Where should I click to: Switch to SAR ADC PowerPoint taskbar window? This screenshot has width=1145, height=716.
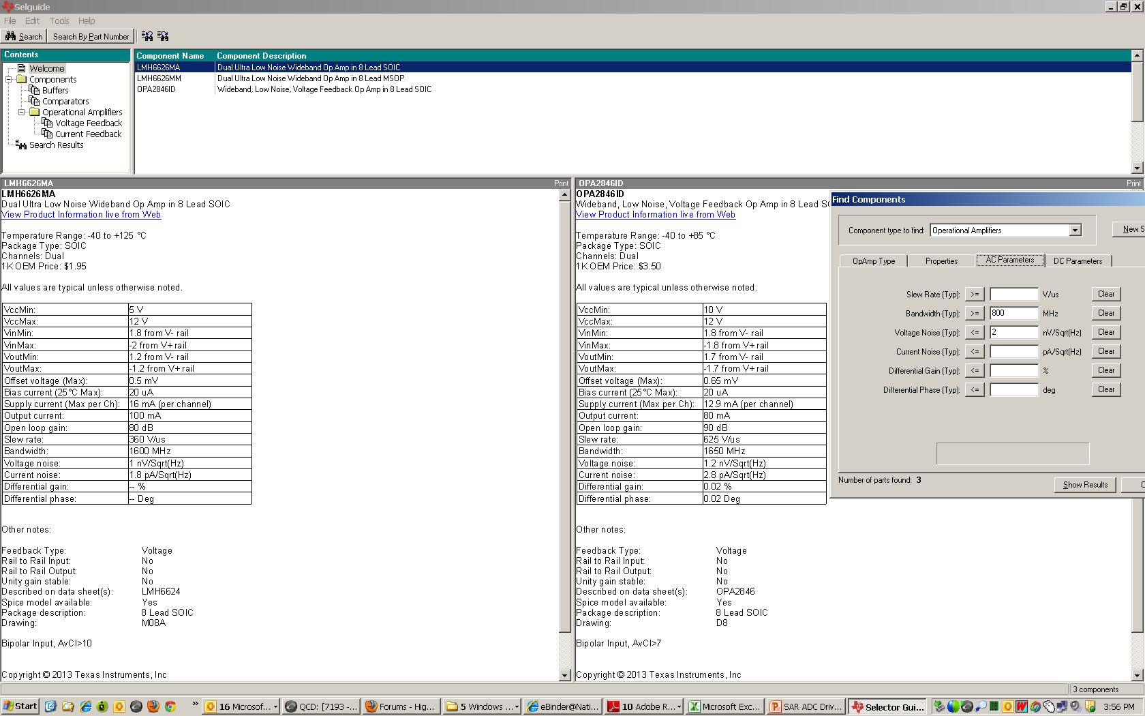point(806,707)
